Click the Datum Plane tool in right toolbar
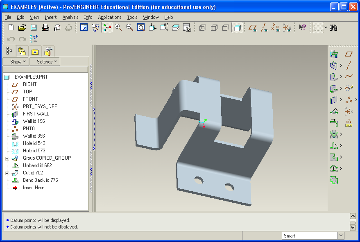Screen dimensions: 360x242 coord(349,54)
